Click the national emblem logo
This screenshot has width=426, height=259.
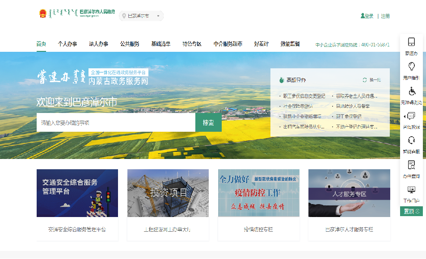(43, 13)
